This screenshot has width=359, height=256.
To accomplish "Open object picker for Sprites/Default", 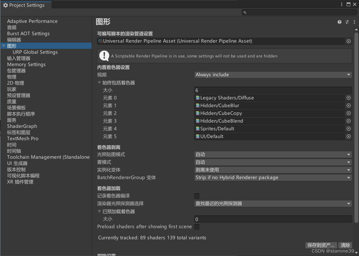I will click(x=349, y=129).
